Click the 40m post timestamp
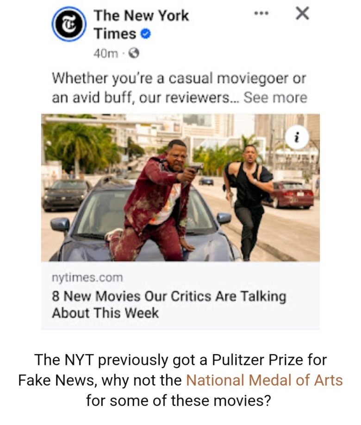The image size is (361, 425). (x=106, y=54)
